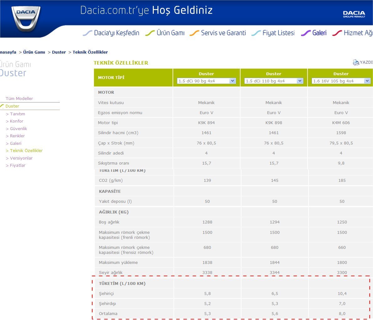Click the Duster breadcrumb link
This screenshot has width=373, height=320.
click(59, 52)
